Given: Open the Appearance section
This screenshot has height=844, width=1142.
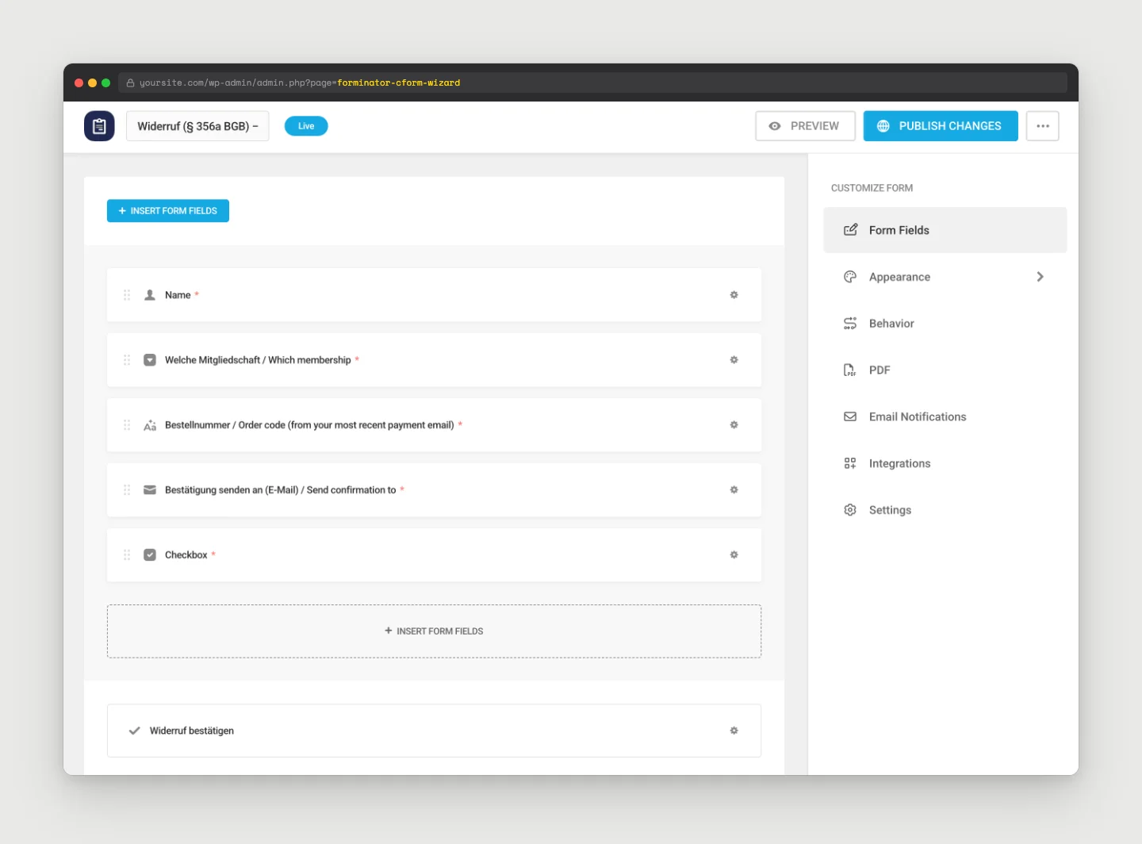Looking at the screenshot, I should pos(945,277).
